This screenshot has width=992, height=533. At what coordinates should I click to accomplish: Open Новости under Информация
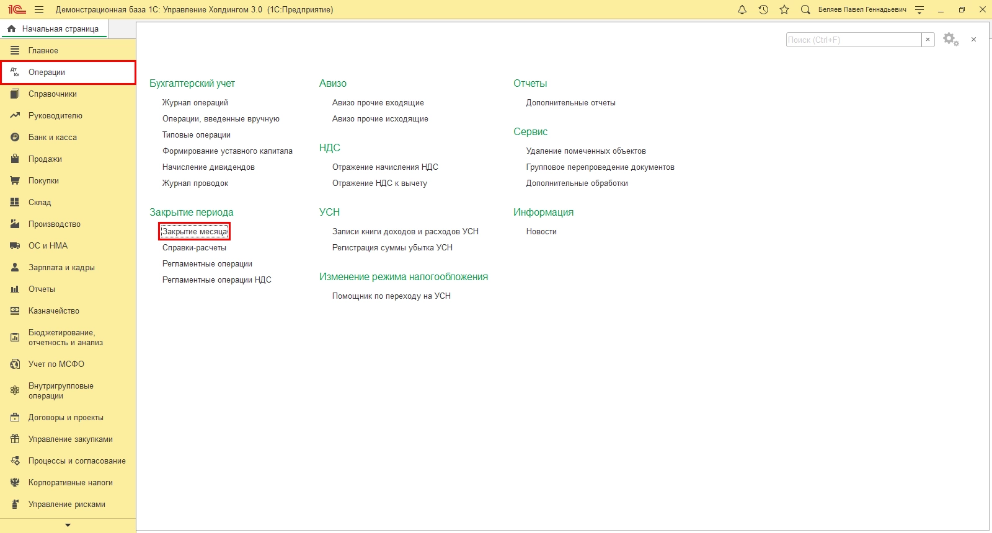click(x=541, y=232)
